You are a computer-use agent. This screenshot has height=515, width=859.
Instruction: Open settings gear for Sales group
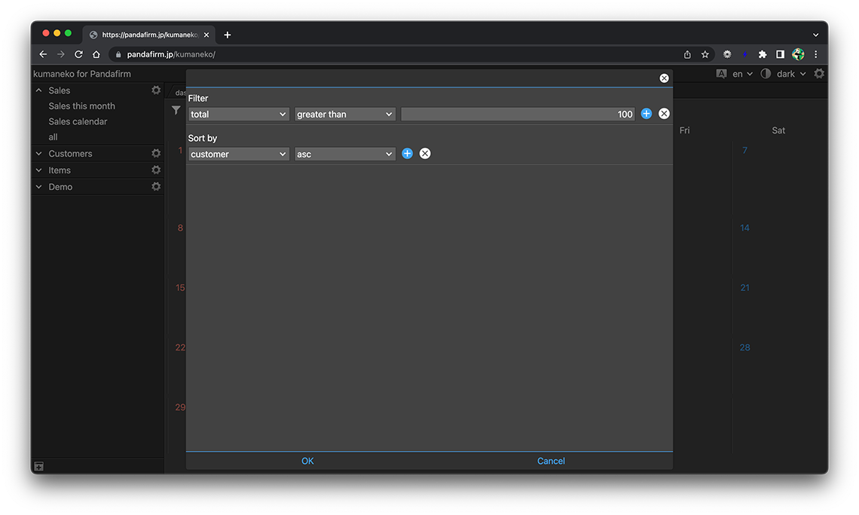(156, 90)
